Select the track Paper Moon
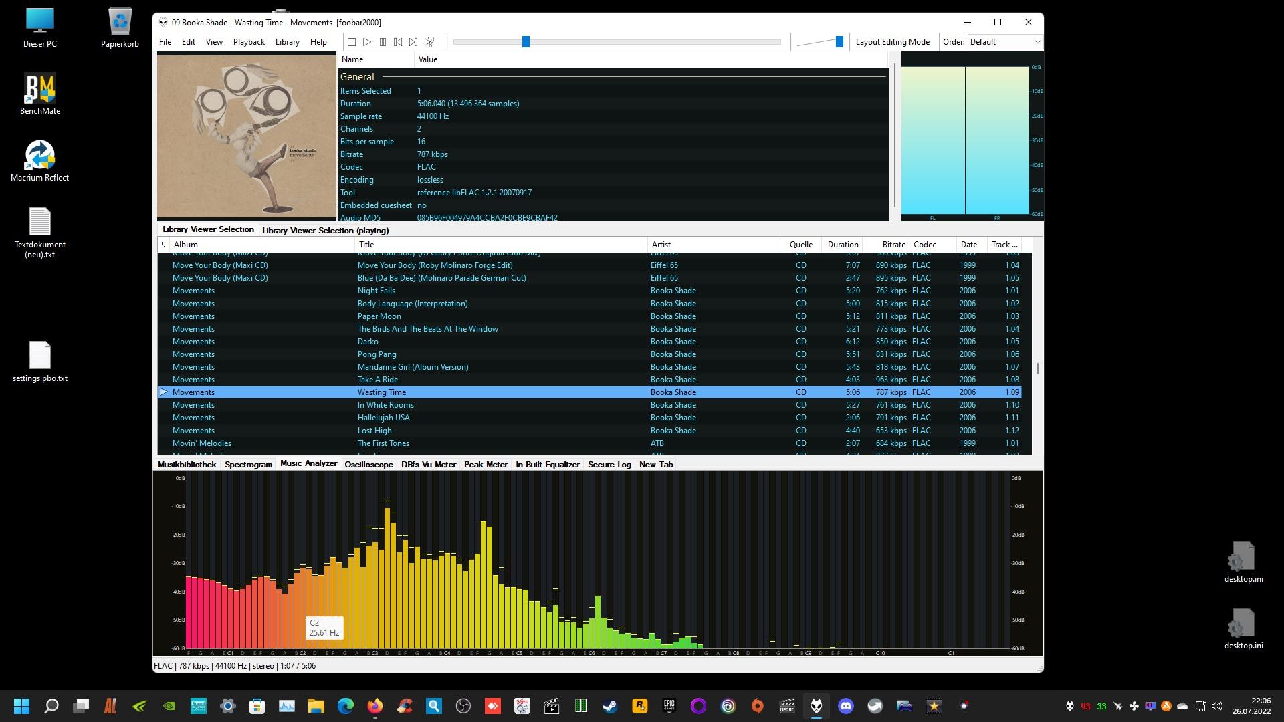1284x722 pixels. tap(590, 316)
